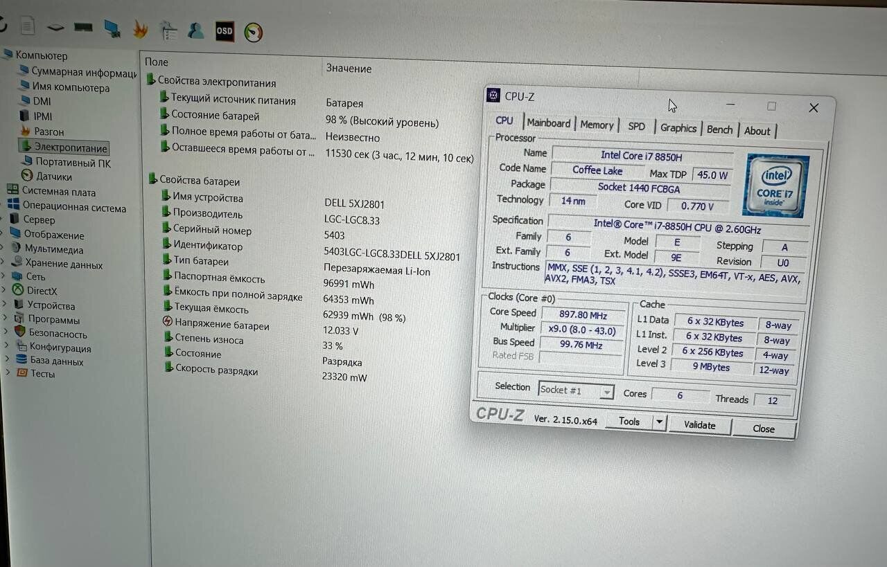Click the blue monitor diagnostics toolbar icon
The height and width of the screenshot is (567, 887).
pyautogui.click(x=112, y=28)
